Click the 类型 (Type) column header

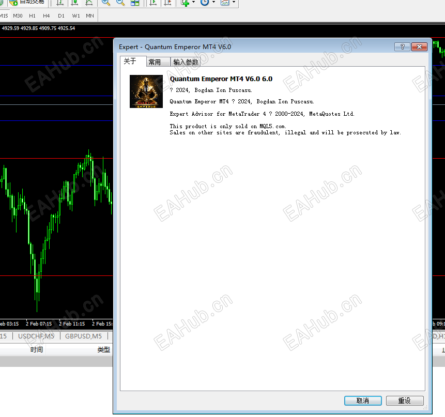103,349
